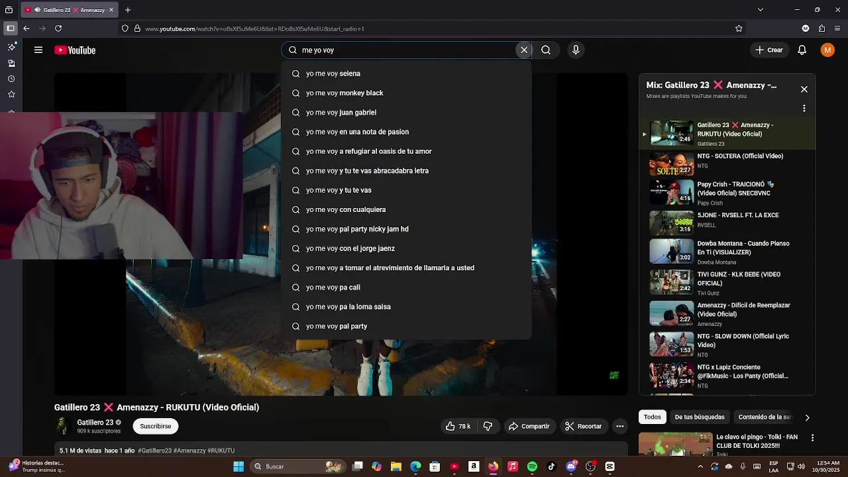
Task: Open TikTok from the taskbar
Action: (551, 466)
